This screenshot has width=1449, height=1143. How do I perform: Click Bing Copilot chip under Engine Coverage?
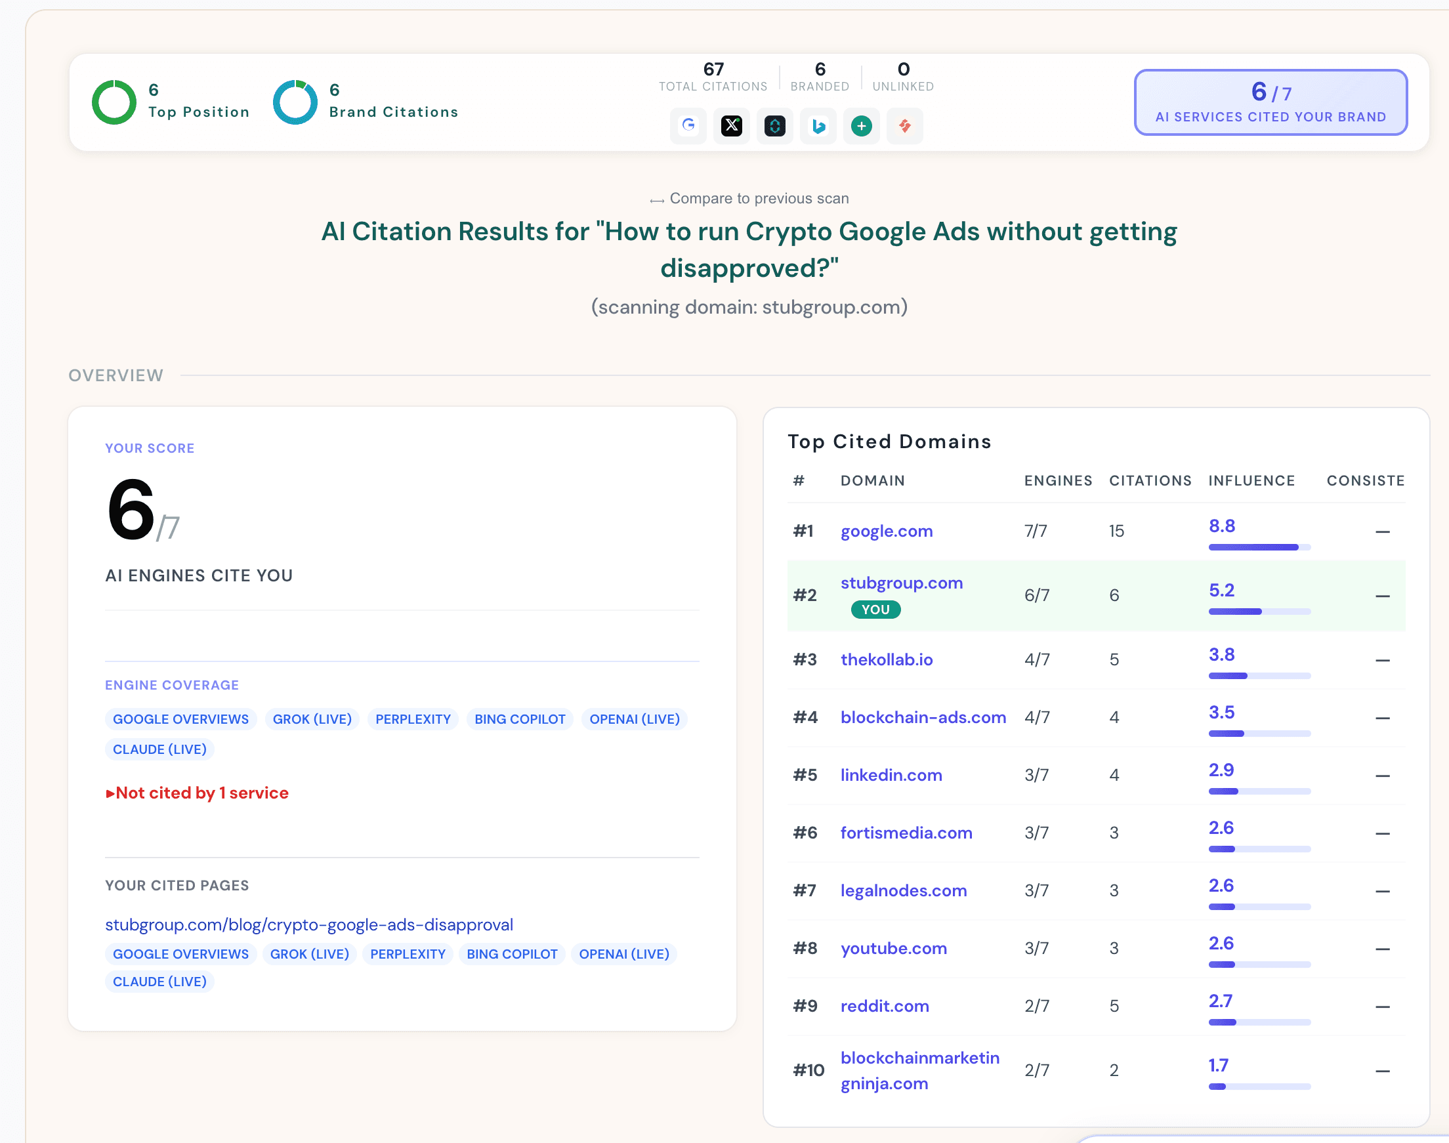520,718
